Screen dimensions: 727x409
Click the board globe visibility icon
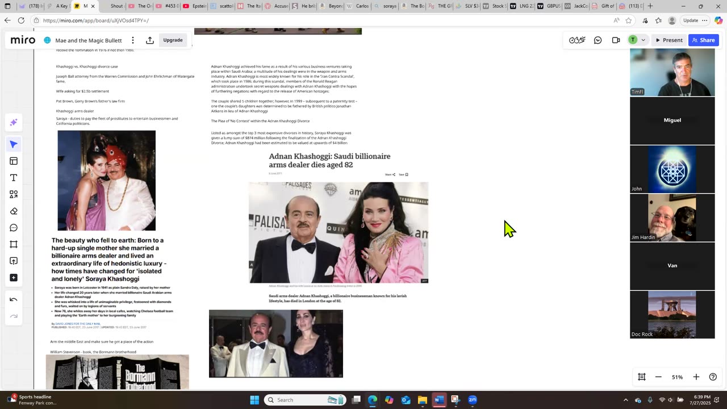48,40
